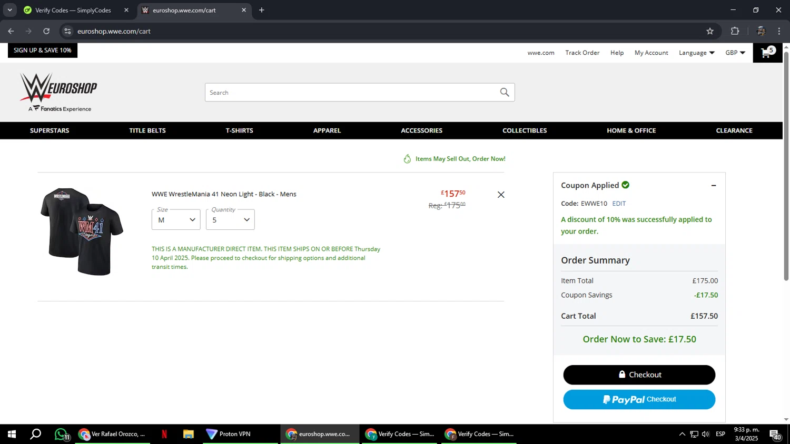Edit the EWWE10 coupon code
The width and height of the screenshot is (790, 444).
tap(619, 204)
